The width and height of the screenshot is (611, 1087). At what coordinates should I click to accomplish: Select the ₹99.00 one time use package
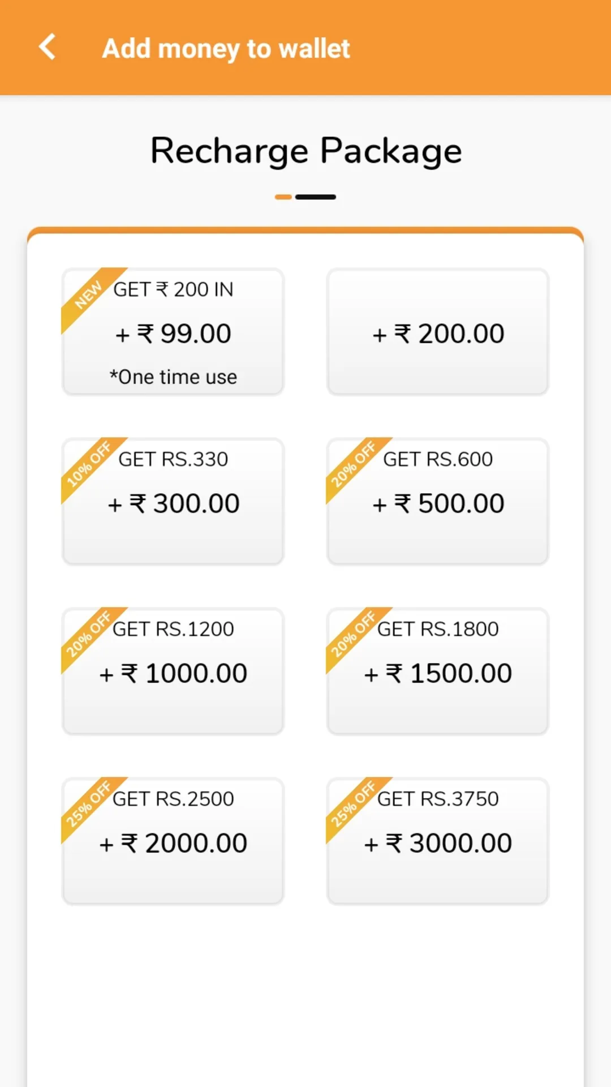pyautogui.click(x=173, y=332)
